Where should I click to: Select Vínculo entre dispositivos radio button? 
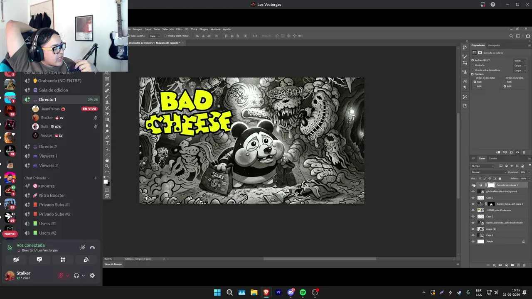coord(473,70)
